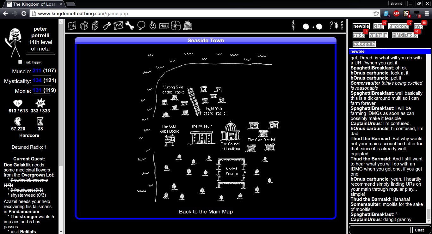Screen dimensions: 432x234
Task: Switch to the newbie chat tab
Action: [361, 26]
